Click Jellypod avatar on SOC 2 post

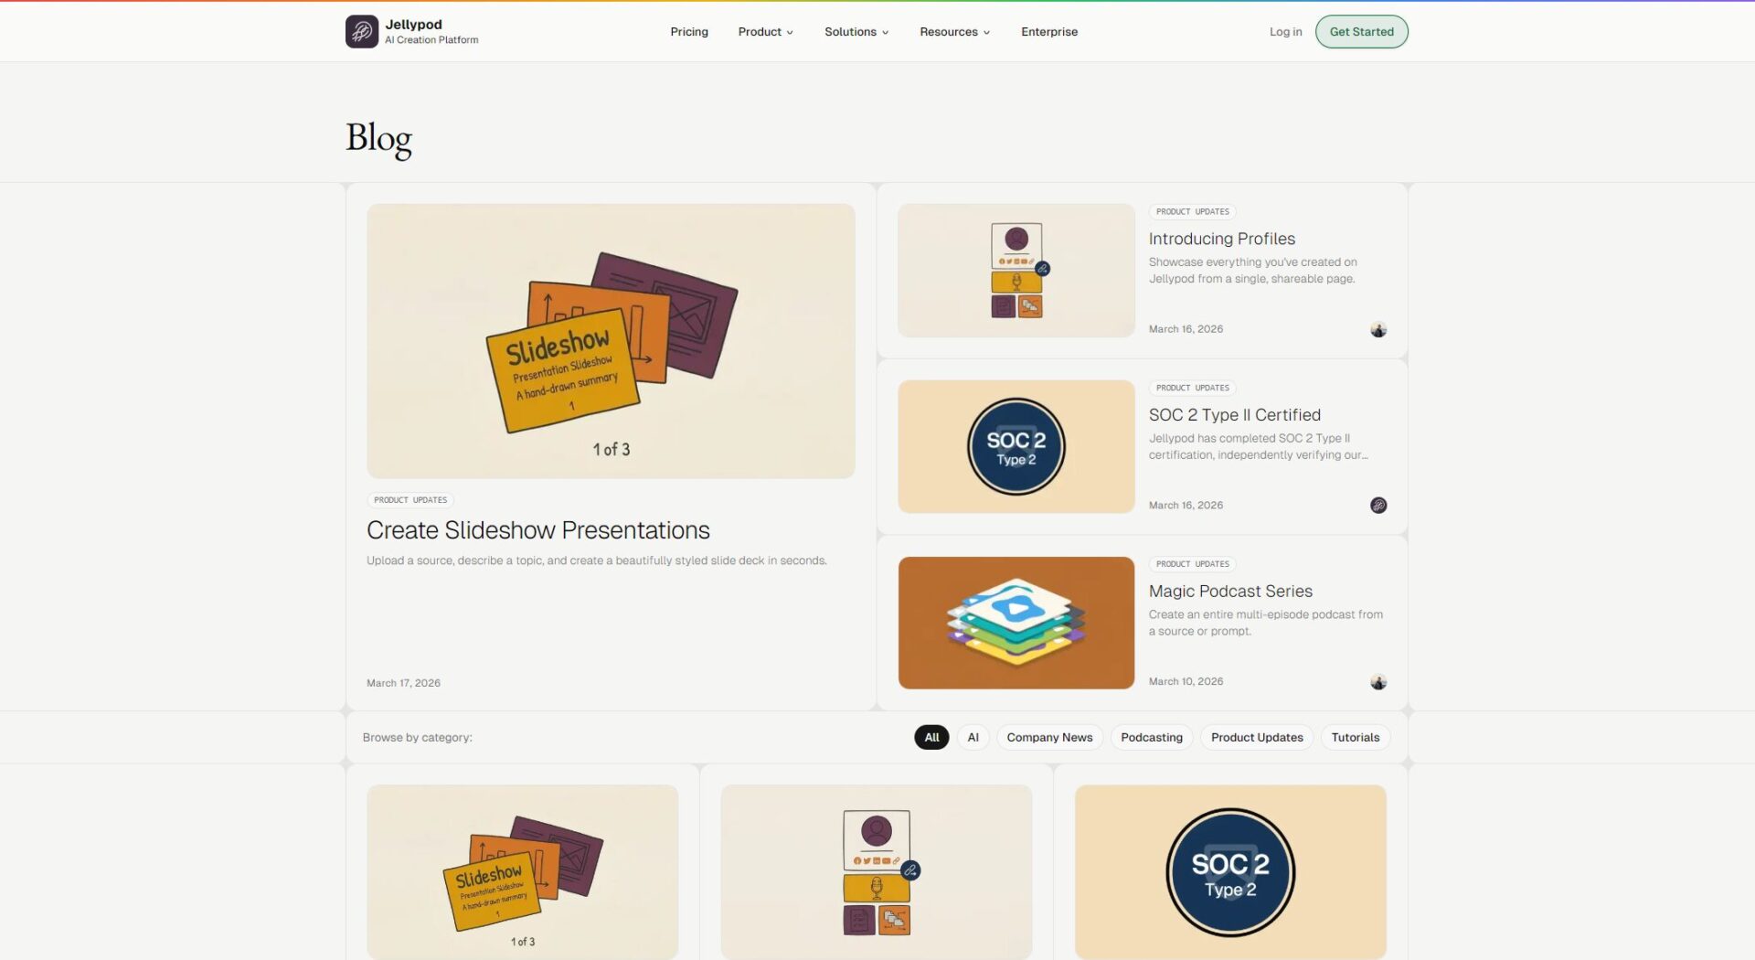pos(1378,506)
